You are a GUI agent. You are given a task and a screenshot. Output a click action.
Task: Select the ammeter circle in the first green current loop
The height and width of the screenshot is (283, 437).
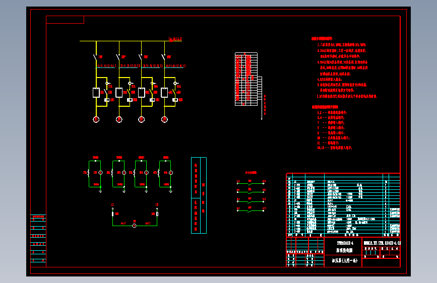101,173
